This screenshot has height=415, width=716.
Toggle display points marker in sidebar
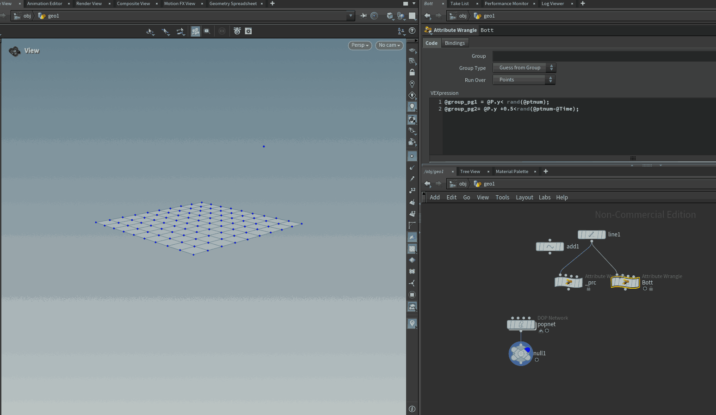[412, 156]
